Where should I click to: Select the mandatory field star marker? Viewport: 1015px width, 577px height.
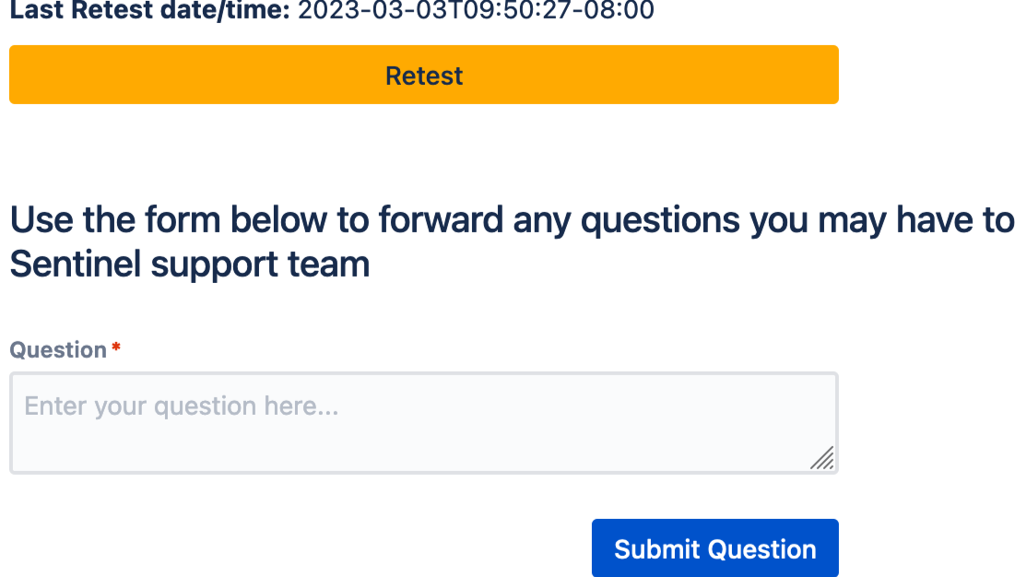[x=116, y=348]
